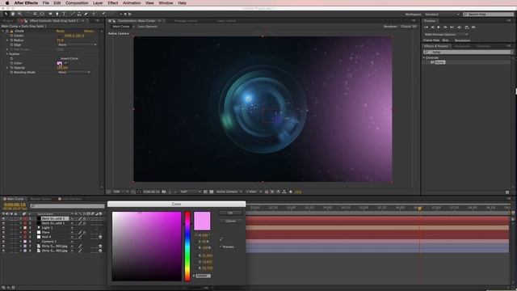
Task: Expand the Feather property group
Action: tap(7, 54)
